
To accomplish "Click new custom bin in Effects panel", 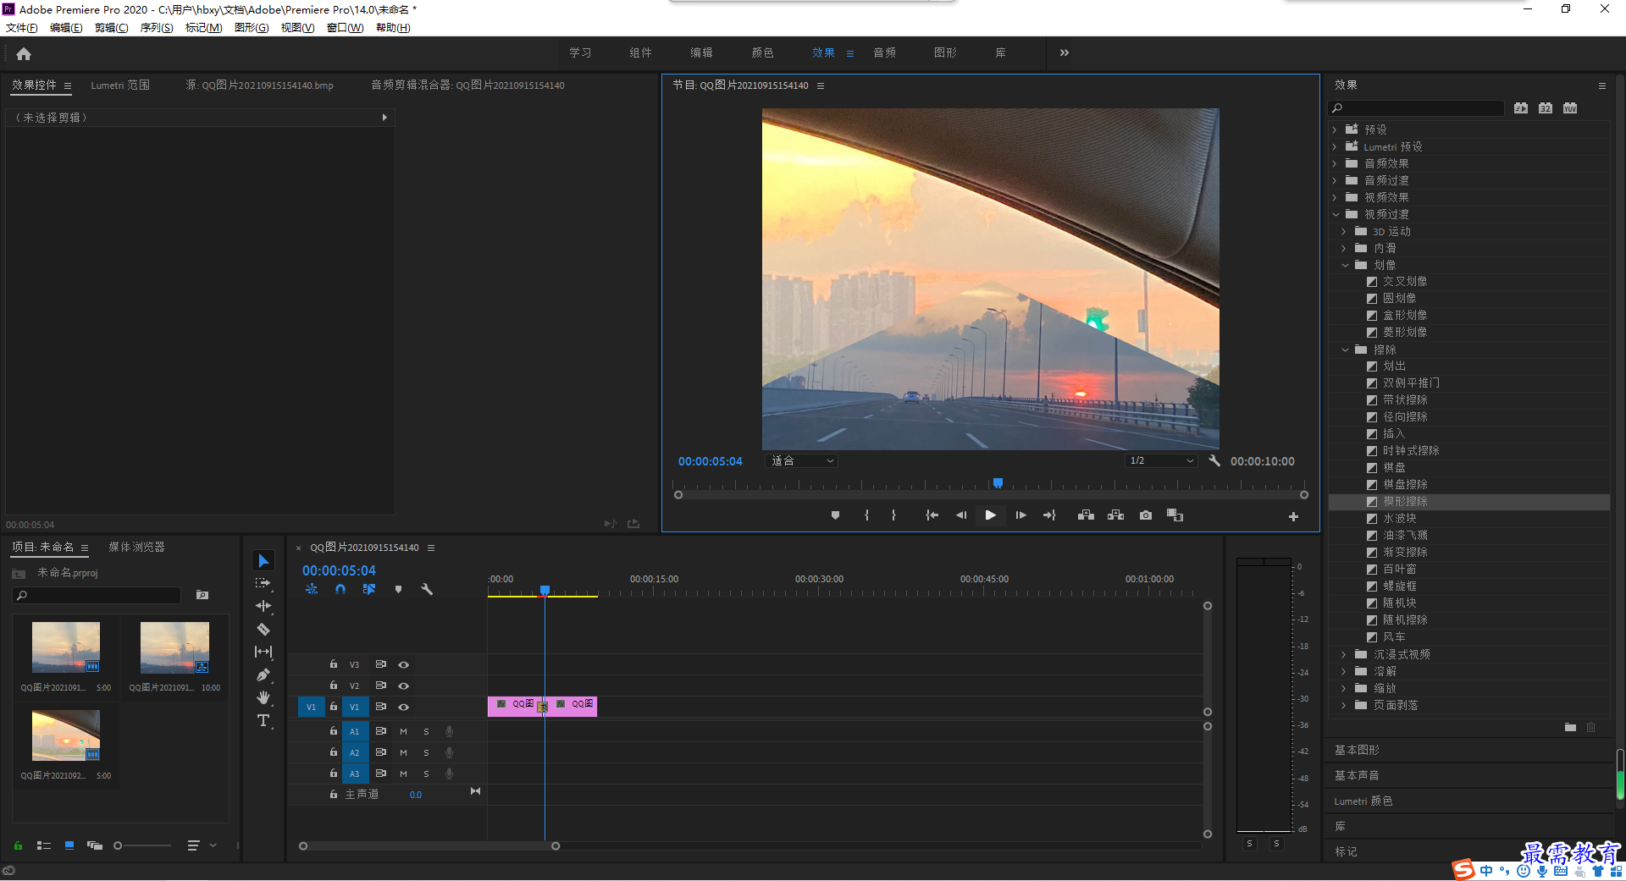I will click(x=1570, y=727).
